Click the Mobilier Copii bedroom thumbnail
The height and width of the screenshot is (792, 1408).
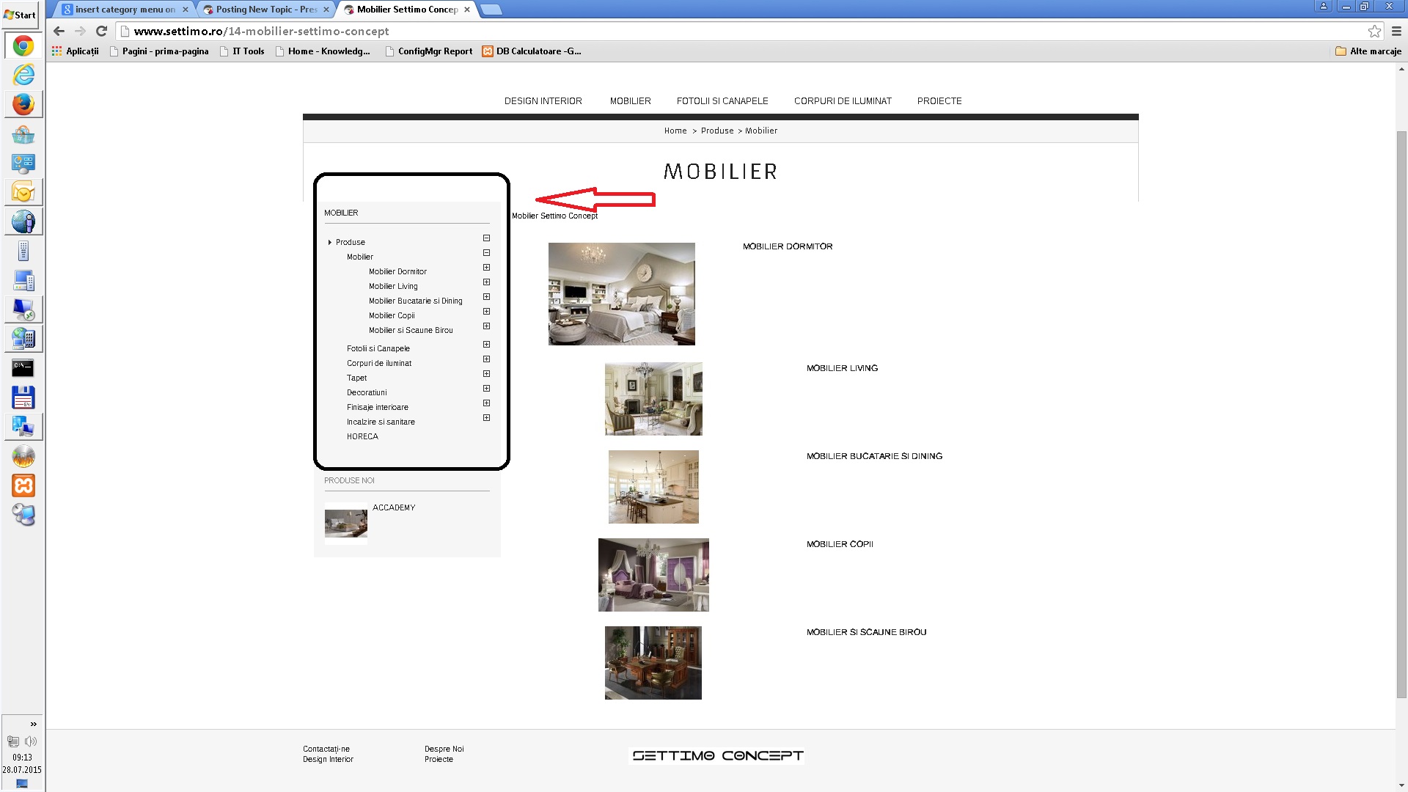(x=653, y=575)
